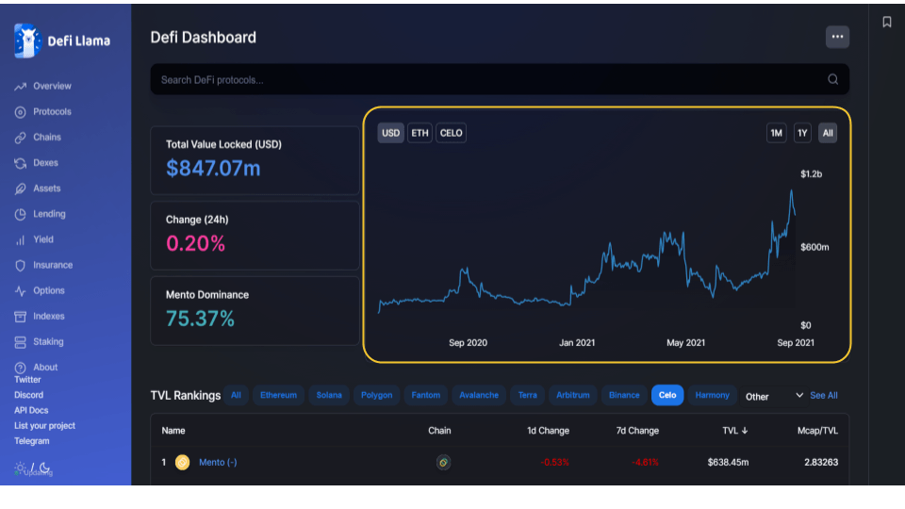Image resolution: width=905 pixels, height=509 pixels.
Task: Switch to dark mode moon icon
Action: coord(44,468)
